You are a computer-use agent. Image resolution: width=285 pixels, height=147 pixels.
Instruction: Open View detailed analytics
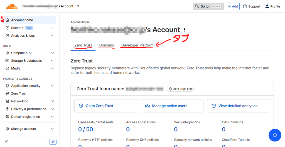(238, 106)
